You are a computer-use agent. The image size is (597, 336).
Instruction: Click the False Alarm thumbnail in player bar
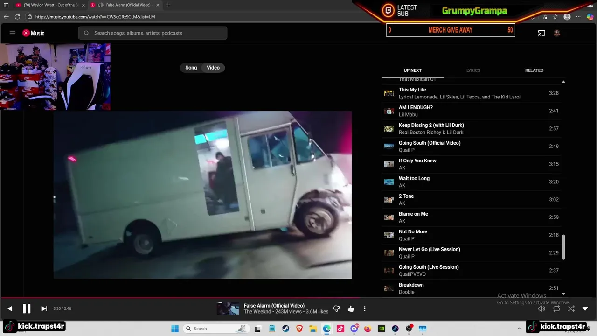(x=228, y=308)
